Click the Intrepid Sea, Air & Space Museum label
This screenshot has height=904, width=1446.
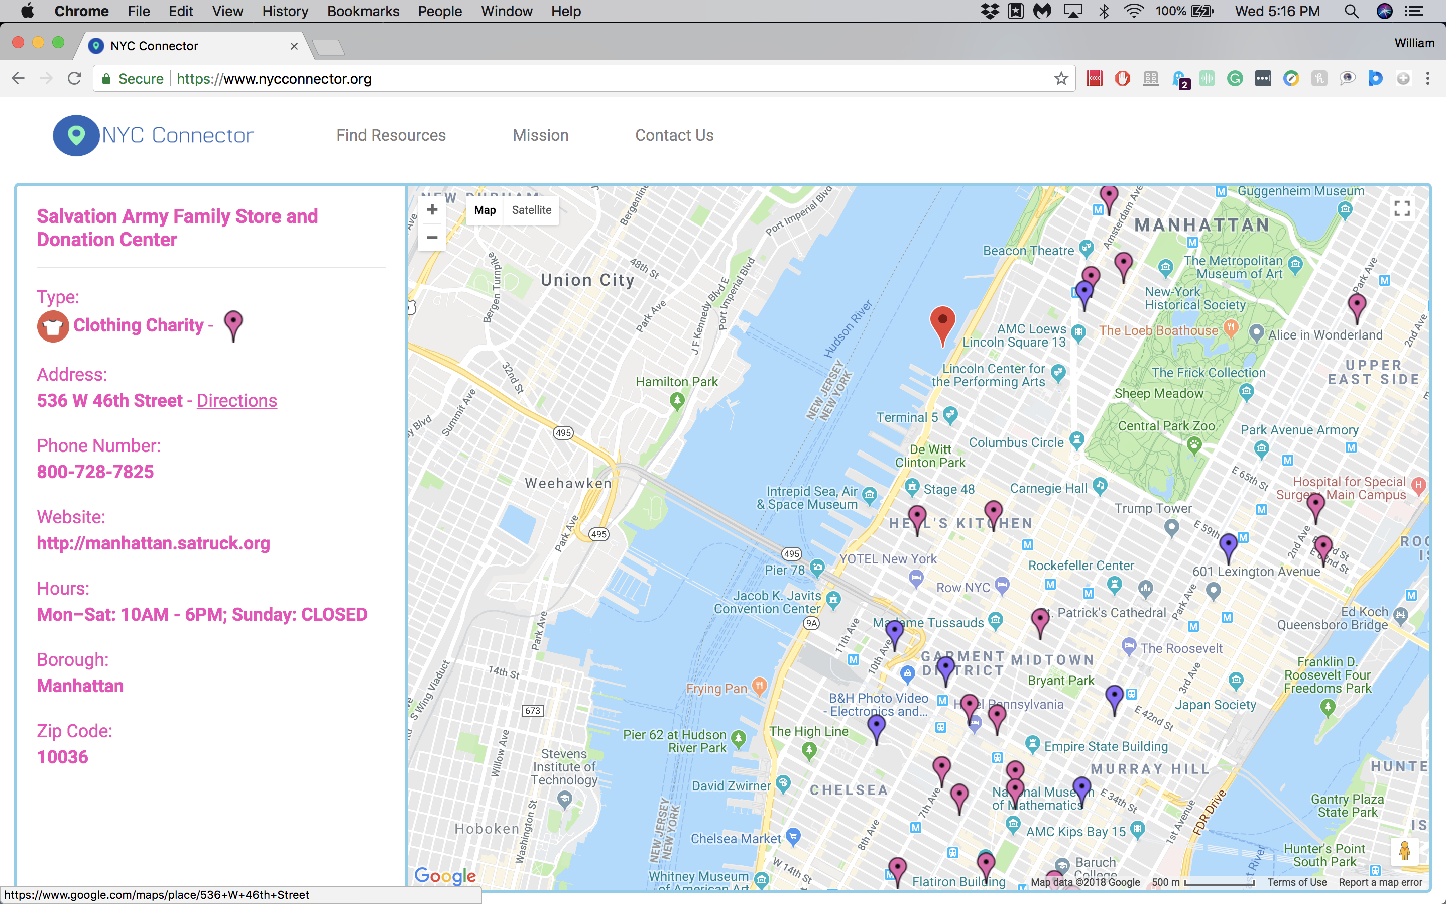coord(807,497)
